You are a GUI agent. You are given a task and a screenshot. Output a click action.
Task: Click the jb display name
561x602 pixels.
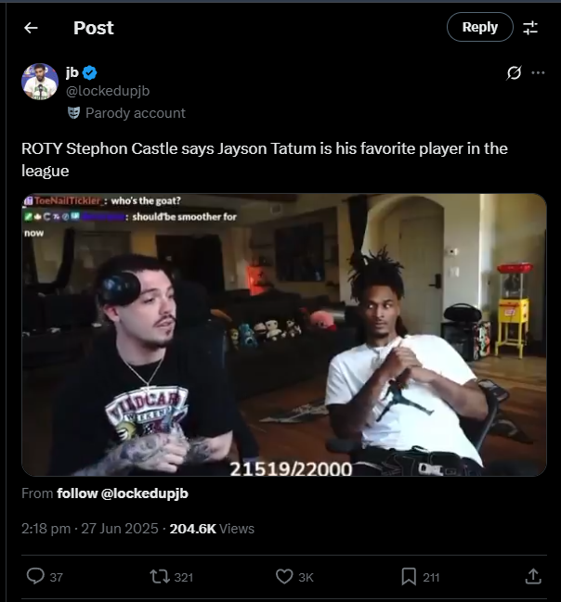tap(72, 72)
